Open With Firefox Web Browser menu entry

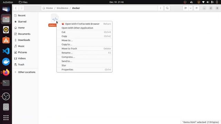coord(84,24)
